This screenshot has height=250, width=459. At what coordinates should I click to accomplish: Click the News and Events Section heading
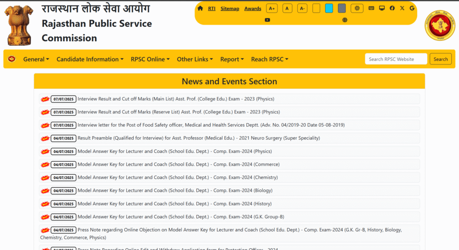click(x=229, y=81)
